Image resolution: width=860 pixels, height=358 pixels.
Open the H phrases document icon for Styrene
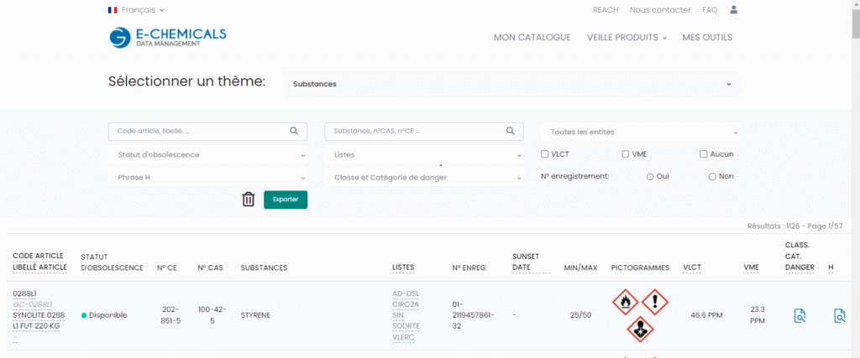[x=839, y=315]
